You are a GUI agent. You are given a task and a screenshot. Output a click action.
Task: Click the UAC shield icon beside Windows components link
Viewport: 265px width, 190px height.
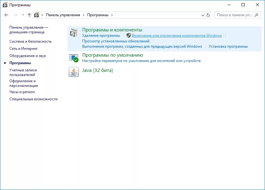(x=129, y=36)
